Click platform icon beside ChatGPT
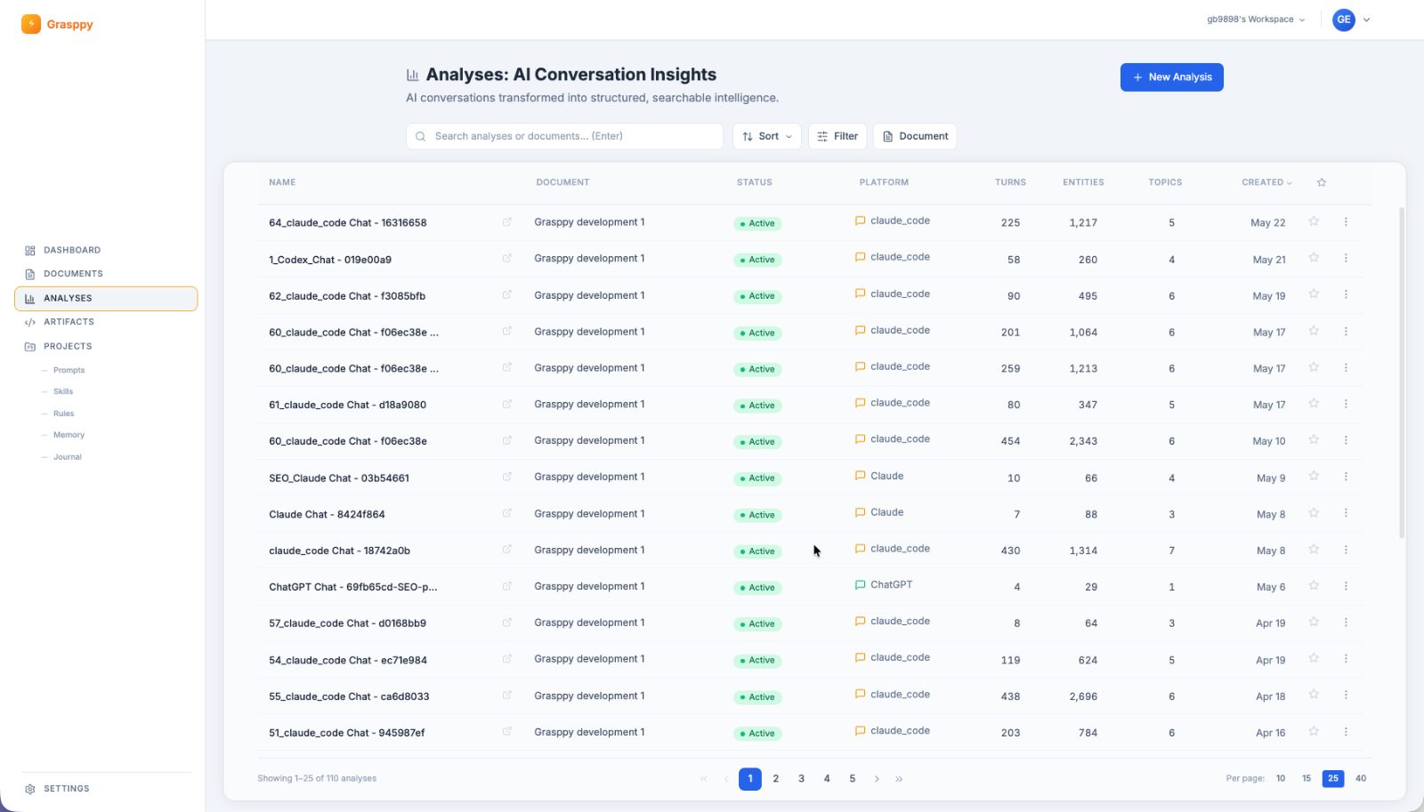Image resolution: width=1424 pixels, height=812 pixels. (861, 585)
